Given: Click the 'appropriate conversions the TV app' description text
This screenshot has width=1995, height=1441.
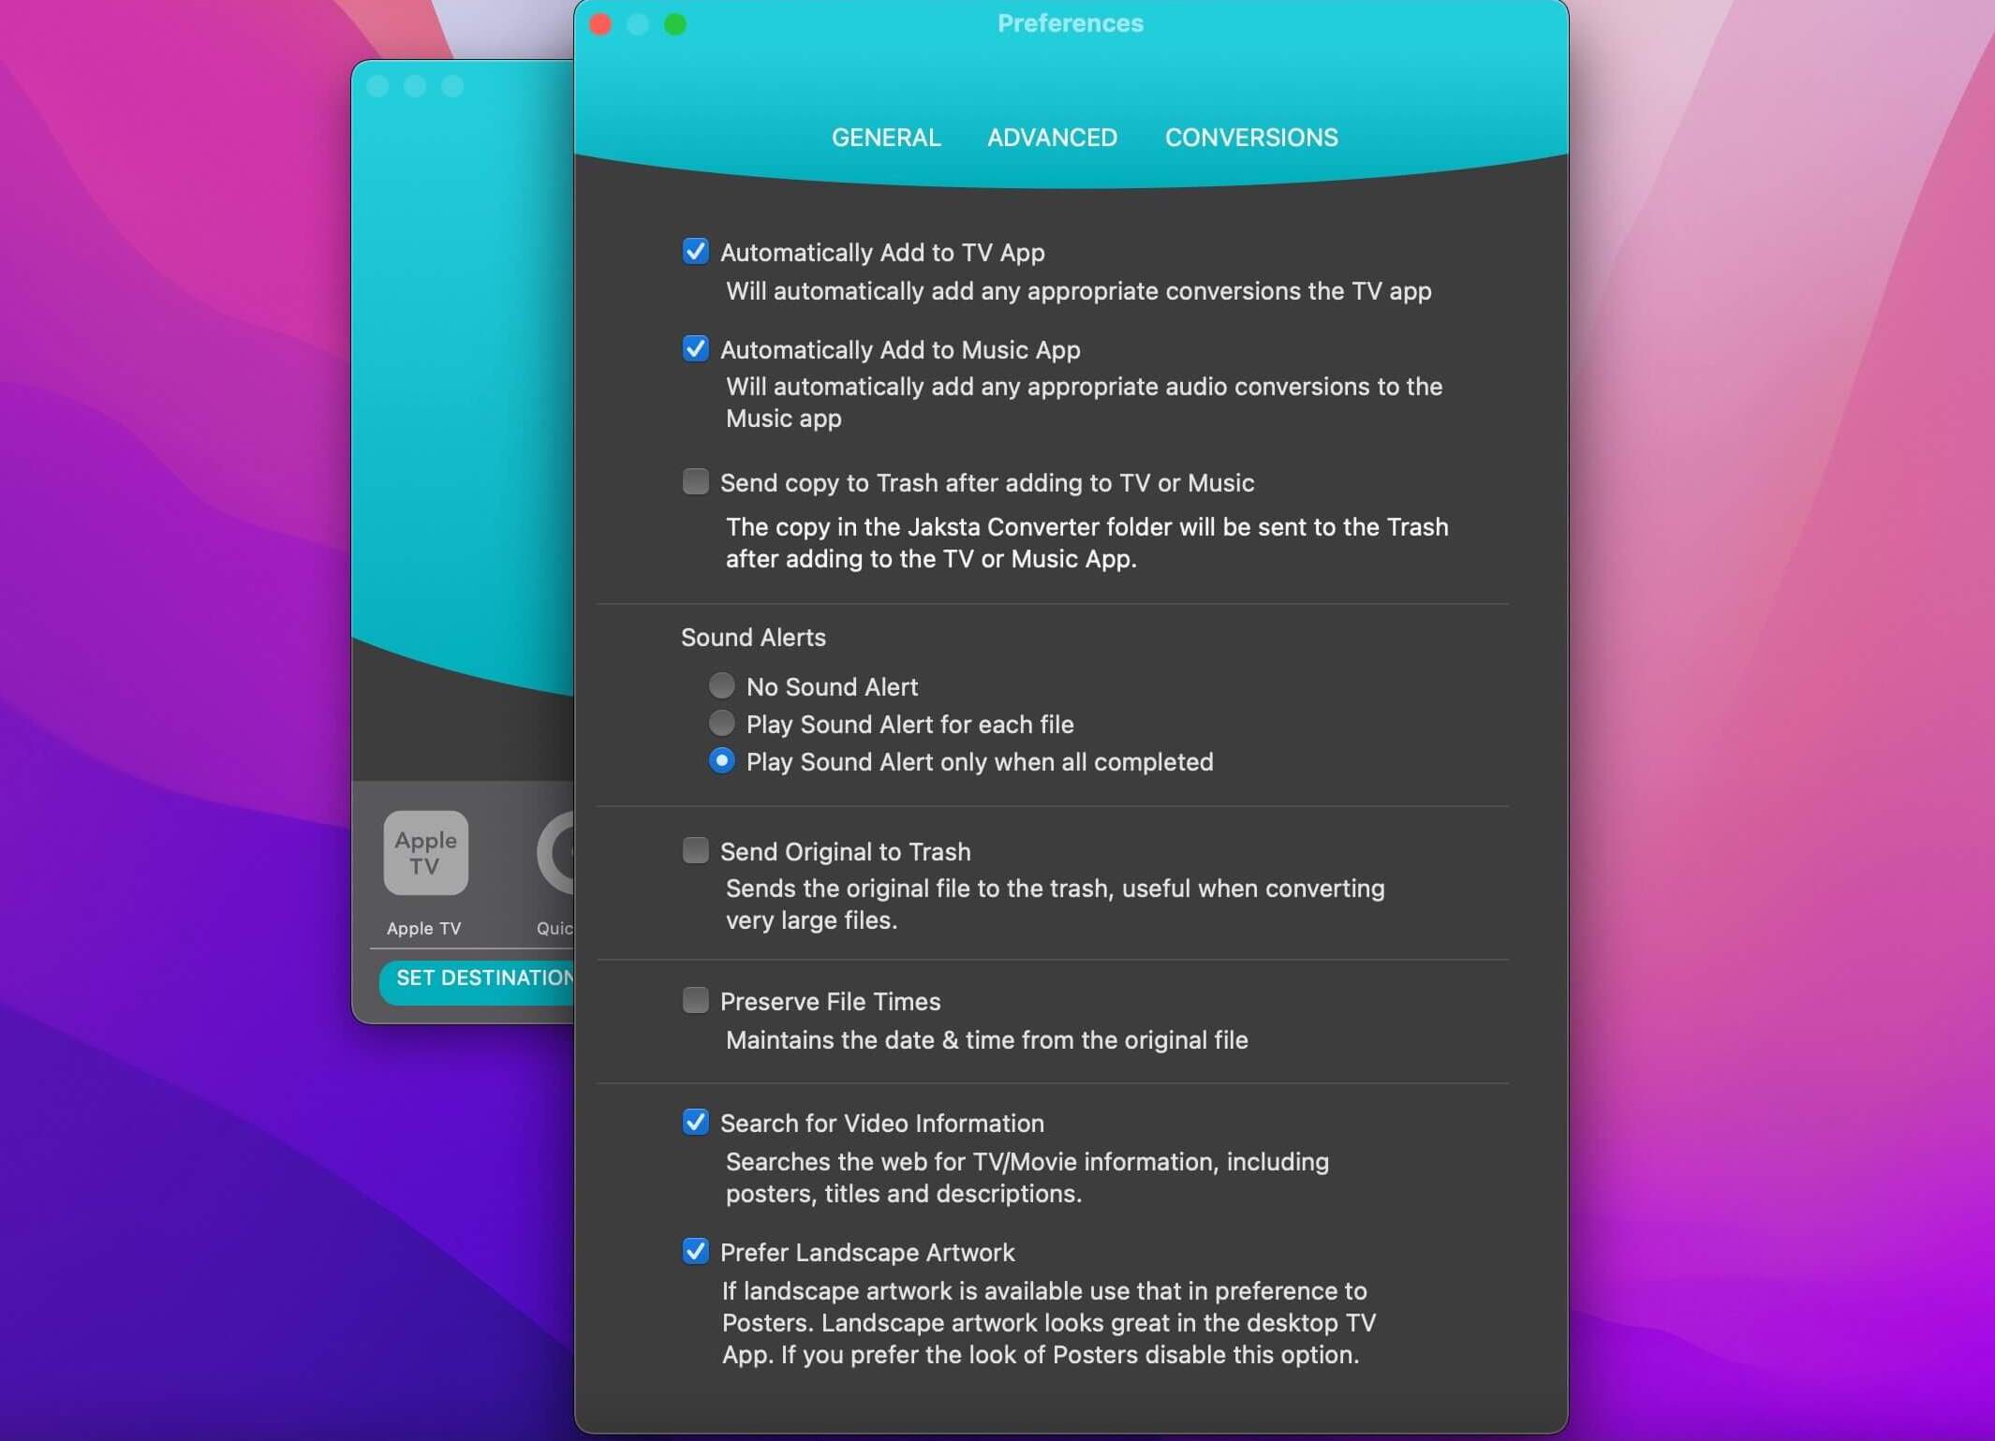Looking at the screenshot, I should coord(1078,291).
